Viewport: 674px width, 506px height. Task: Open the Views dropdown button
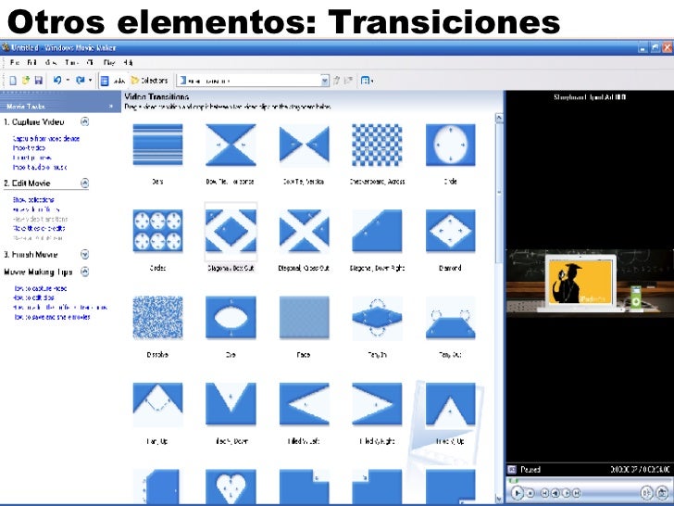[367, 81]
